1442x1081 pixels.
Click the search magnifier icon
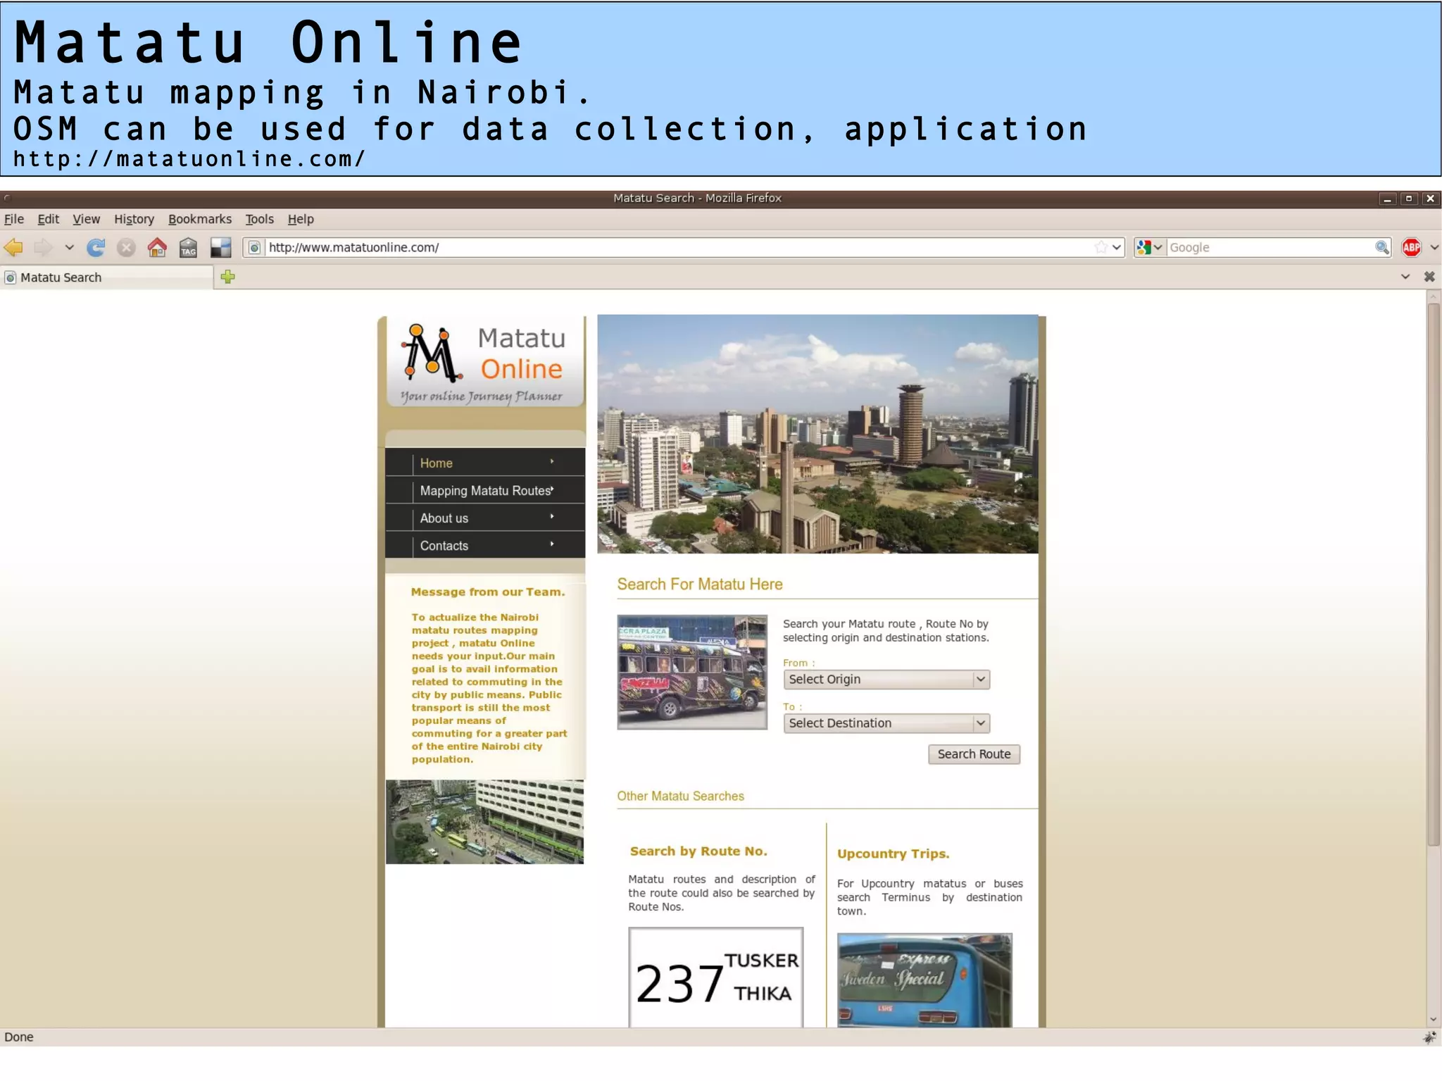click(x=1382, y=247)
